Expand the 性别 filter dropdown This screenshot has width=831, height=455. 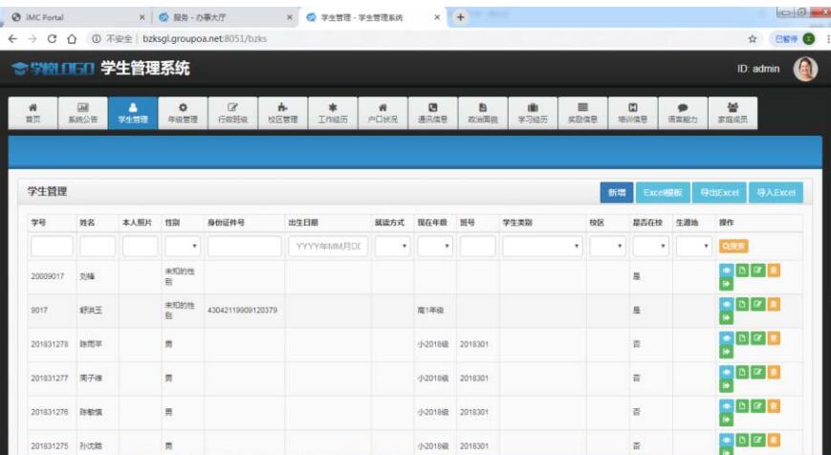(x=182, y=247)
